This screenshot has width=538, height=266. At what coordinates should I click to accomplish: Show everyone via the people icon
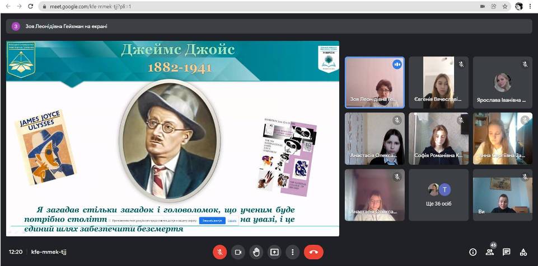point(490,252)
